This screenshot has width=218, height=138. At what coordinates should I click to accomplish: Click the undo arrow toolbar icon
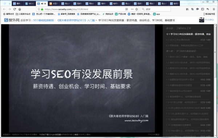(207, 9)
